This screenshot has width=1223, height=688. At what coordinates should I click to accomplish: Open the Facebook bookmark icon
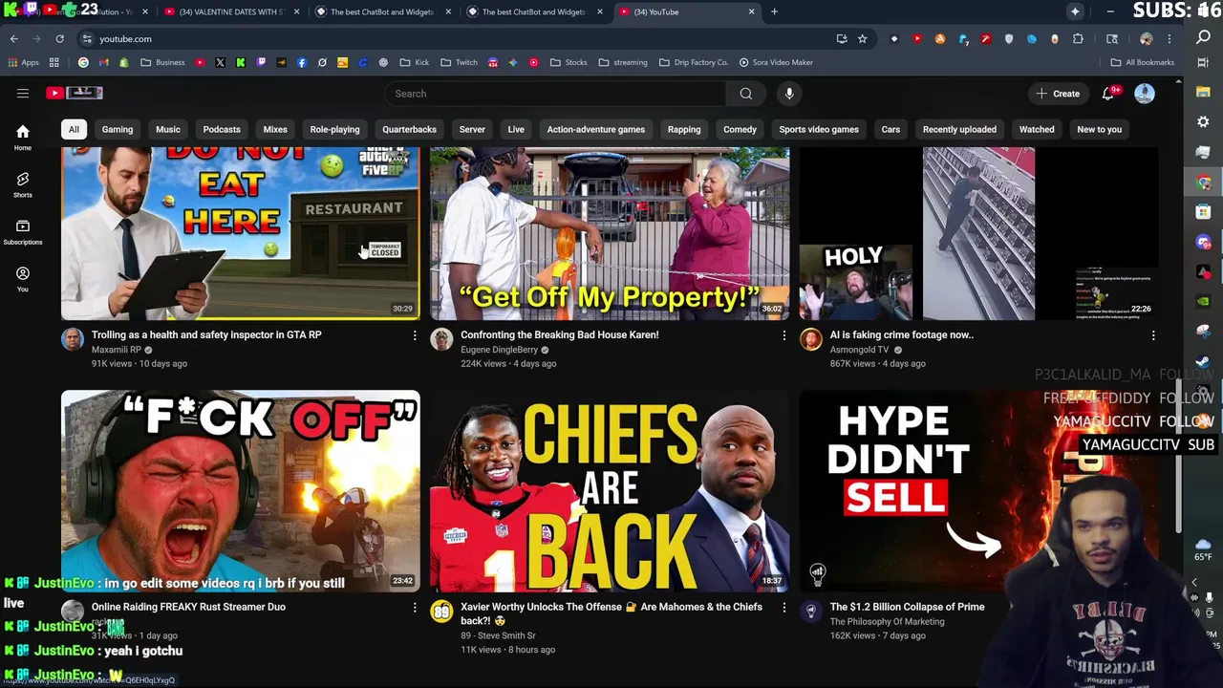(x=302, y=63)
